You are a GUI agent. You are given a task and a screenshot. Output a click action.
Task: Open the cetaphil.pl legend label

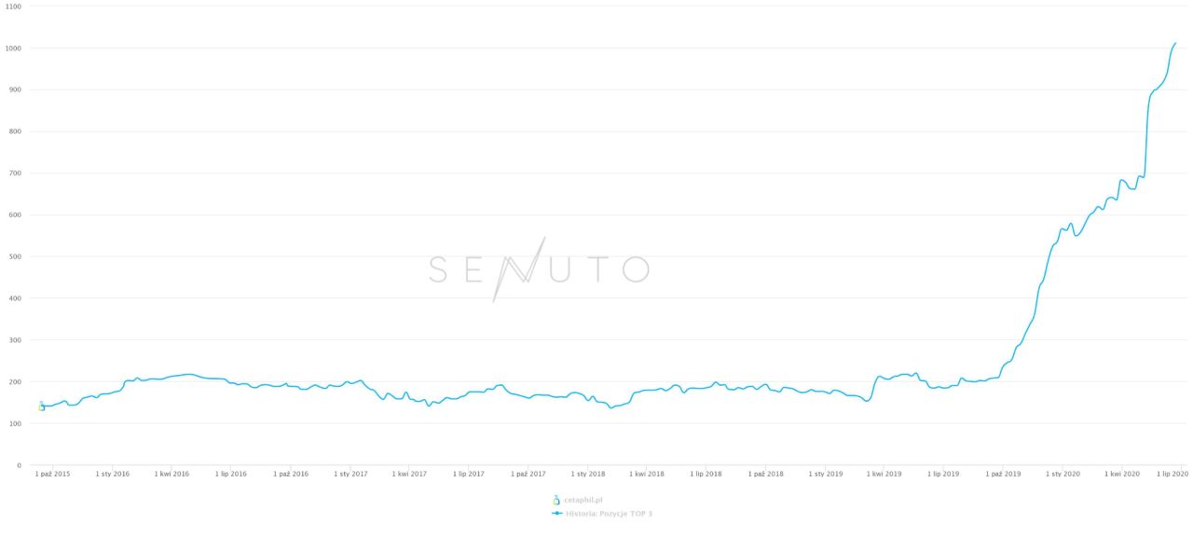(x=583, y=501)
